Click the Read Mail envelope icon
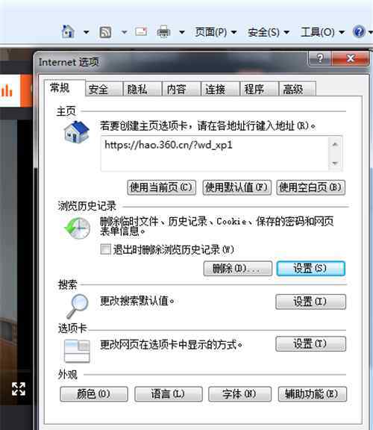The image size is (373, 430). (x=142, y=31)
